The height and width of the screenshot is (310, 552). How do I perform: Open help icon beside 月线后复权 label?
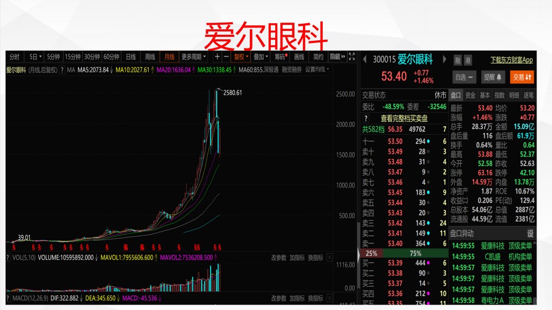(x=62, y=70)
